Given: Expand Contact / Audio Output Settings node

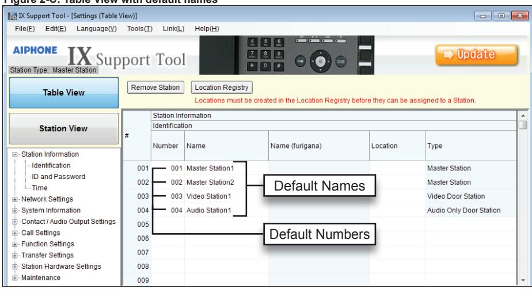Looking at the screenshot, I should click(14, 222).
